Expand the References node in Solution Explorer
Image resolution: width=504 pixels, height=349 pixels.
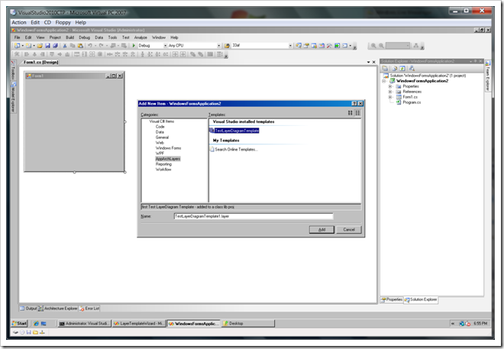[x=390, y=92]
